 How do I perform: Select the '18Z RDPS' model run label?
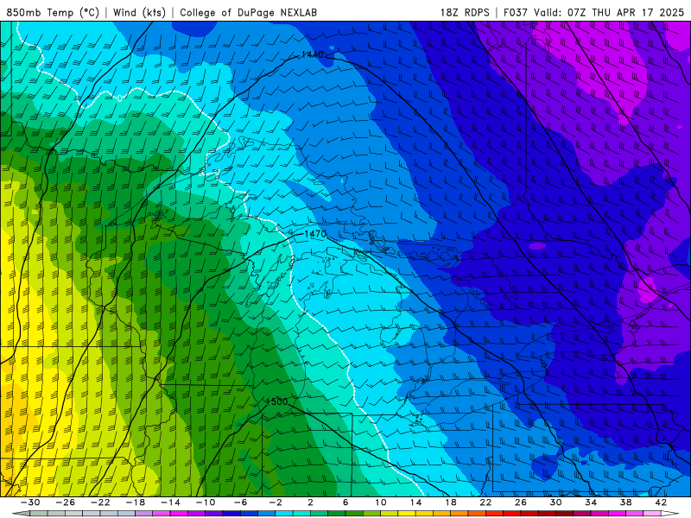pyautogui.click(x=465, y=12)
